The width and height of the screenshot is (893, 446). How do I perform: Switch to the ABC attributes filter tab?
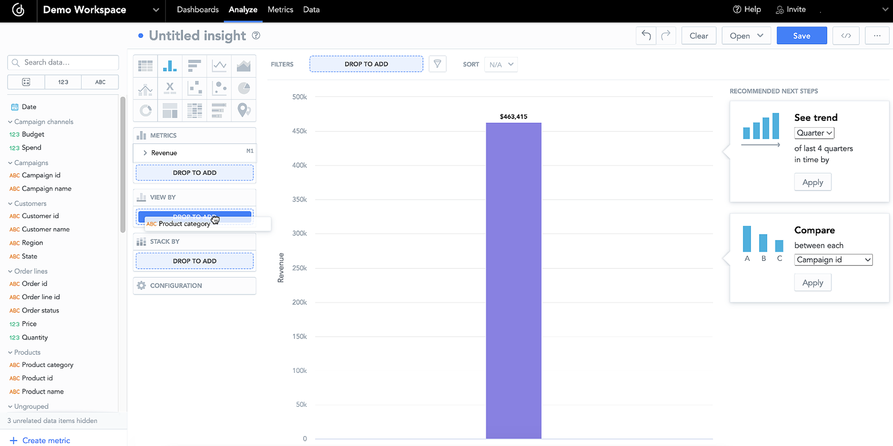pos(100,82)
